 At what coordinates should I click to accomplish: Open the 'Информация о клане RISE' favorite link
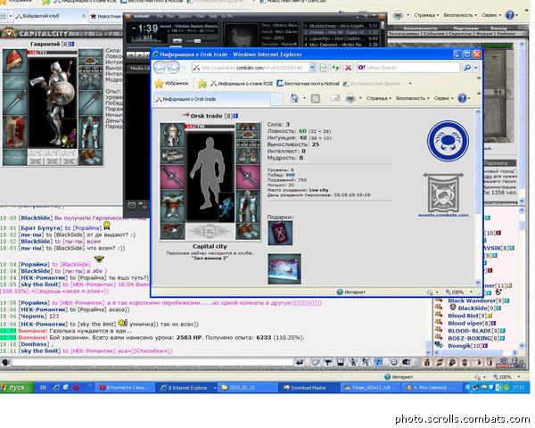click(242, 83)
